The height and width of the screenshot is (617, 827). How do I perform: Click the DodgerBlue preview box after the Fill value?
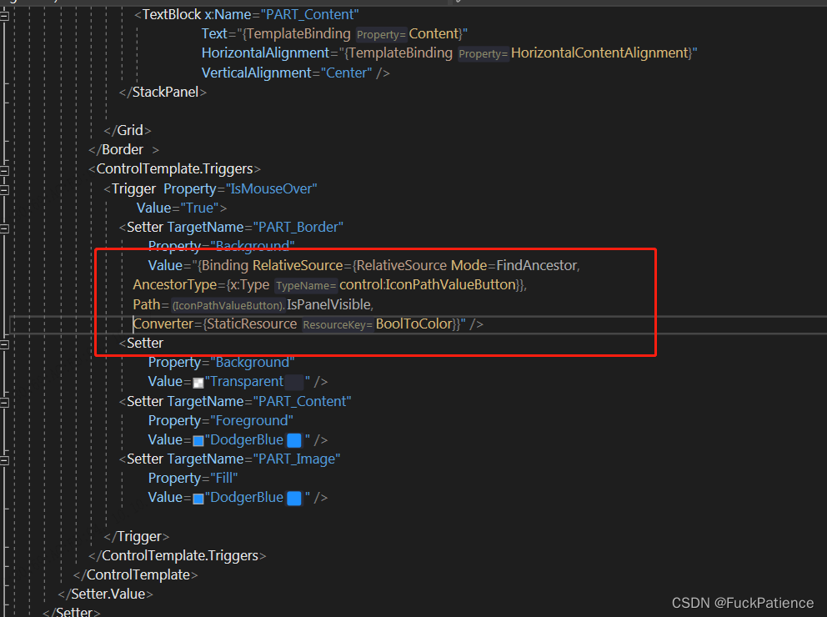(x=293, y=497)
